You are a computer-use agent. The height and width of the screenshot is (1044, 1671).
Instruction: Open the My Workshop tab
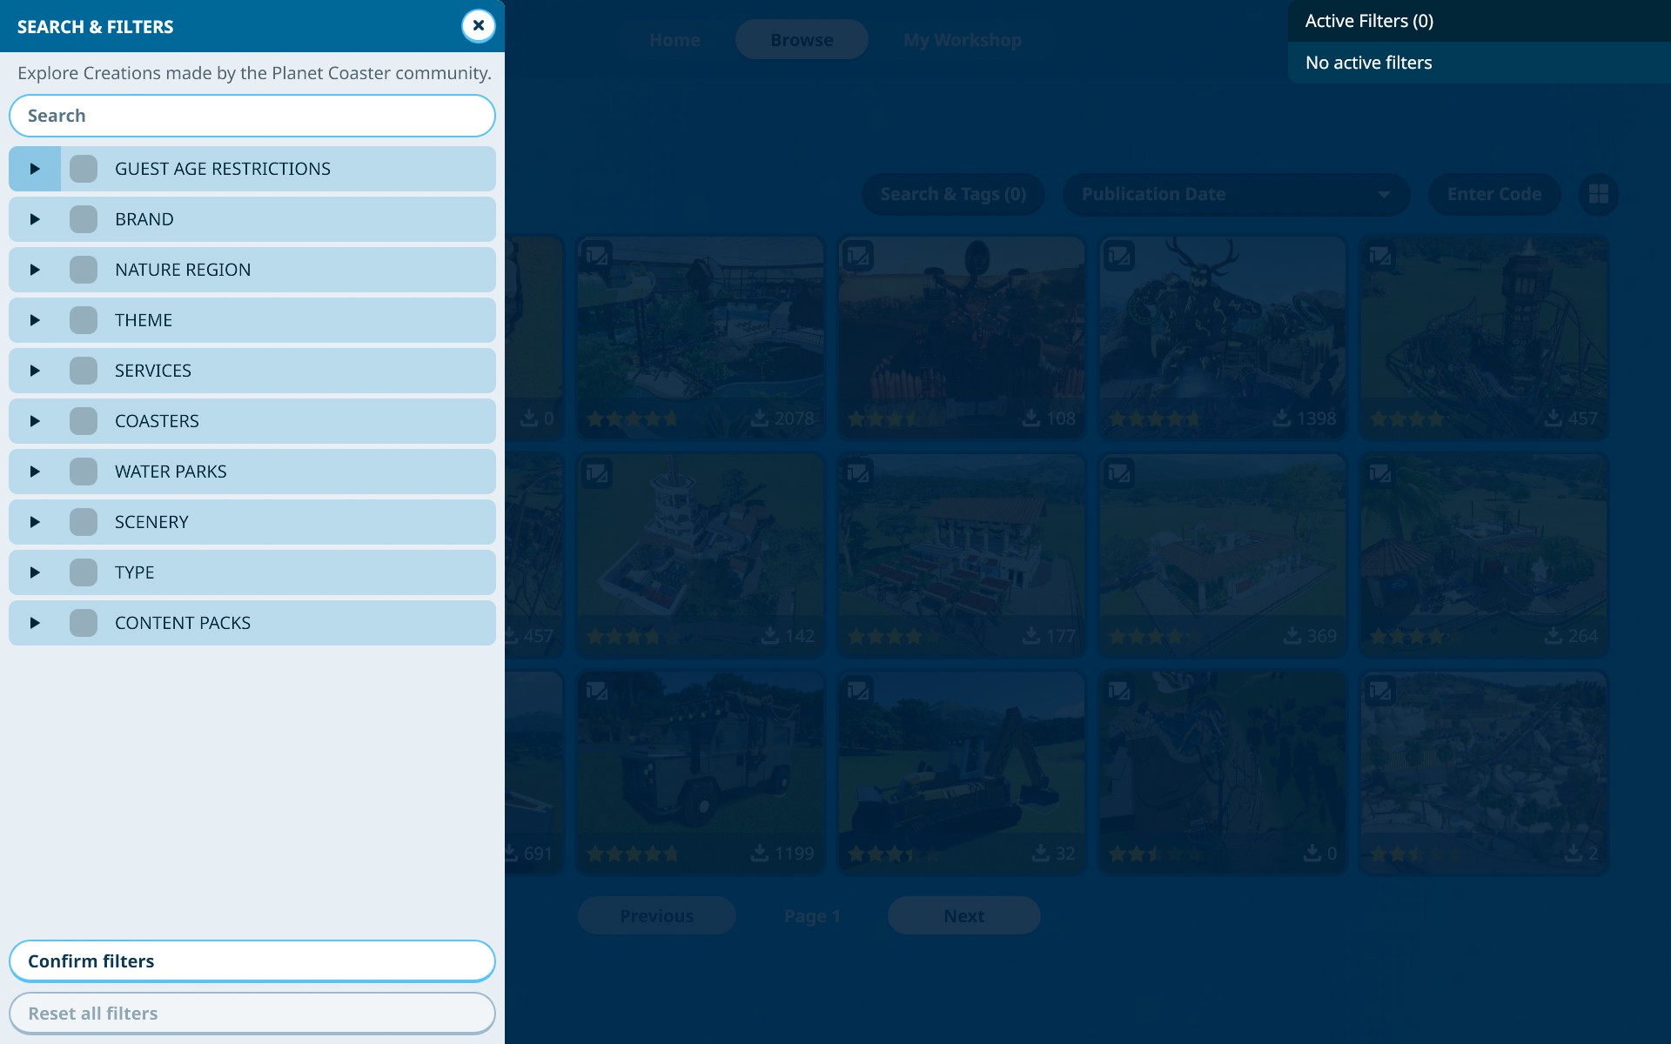[x=963, y=40]
